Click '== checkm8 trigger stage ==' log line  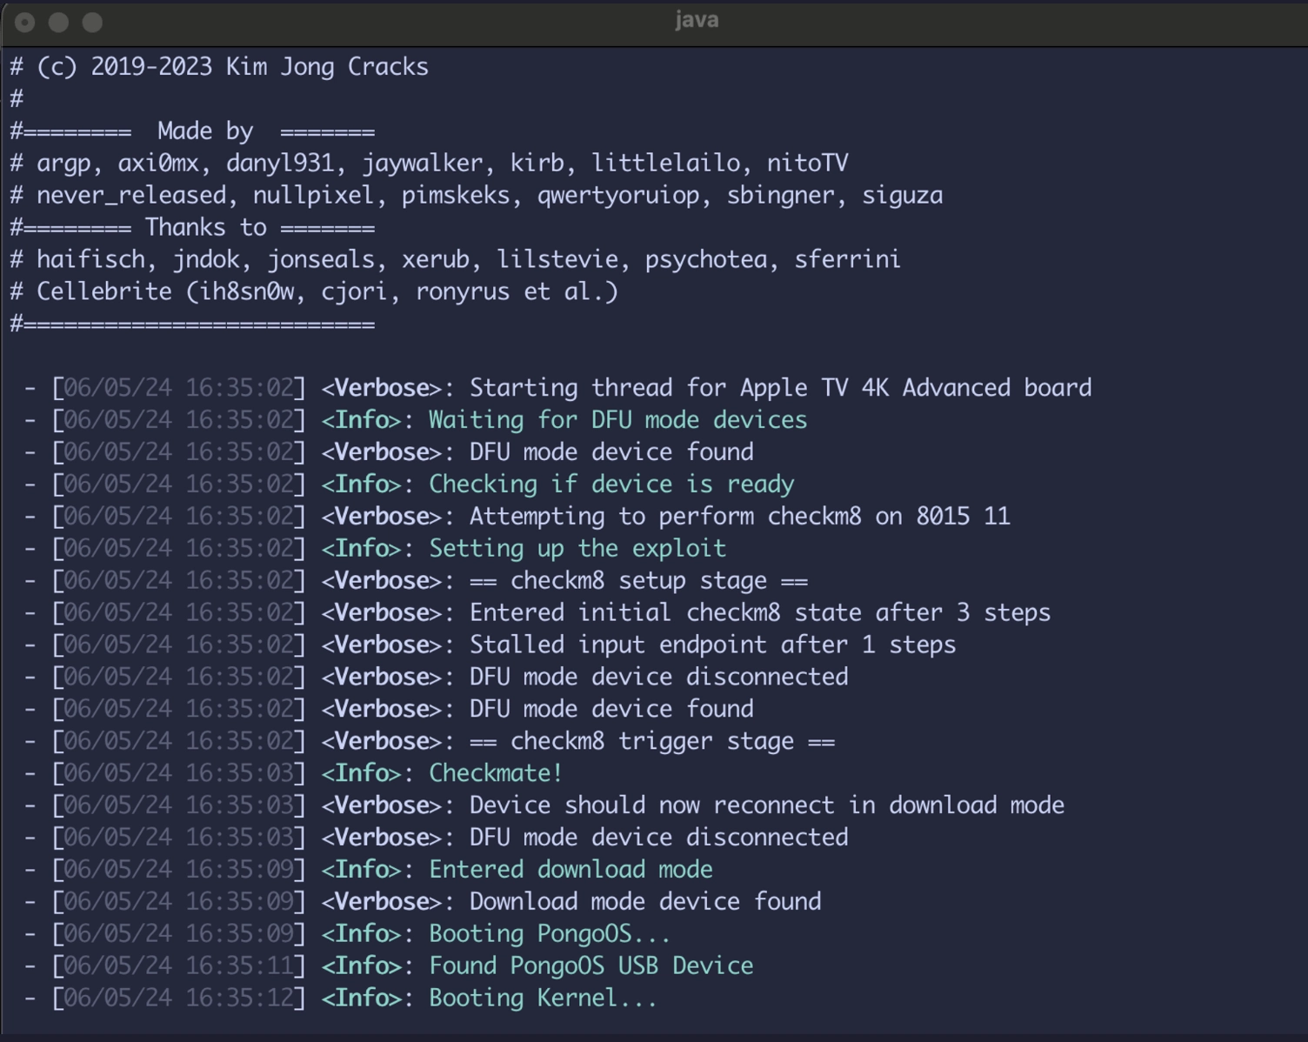[652, 742]
